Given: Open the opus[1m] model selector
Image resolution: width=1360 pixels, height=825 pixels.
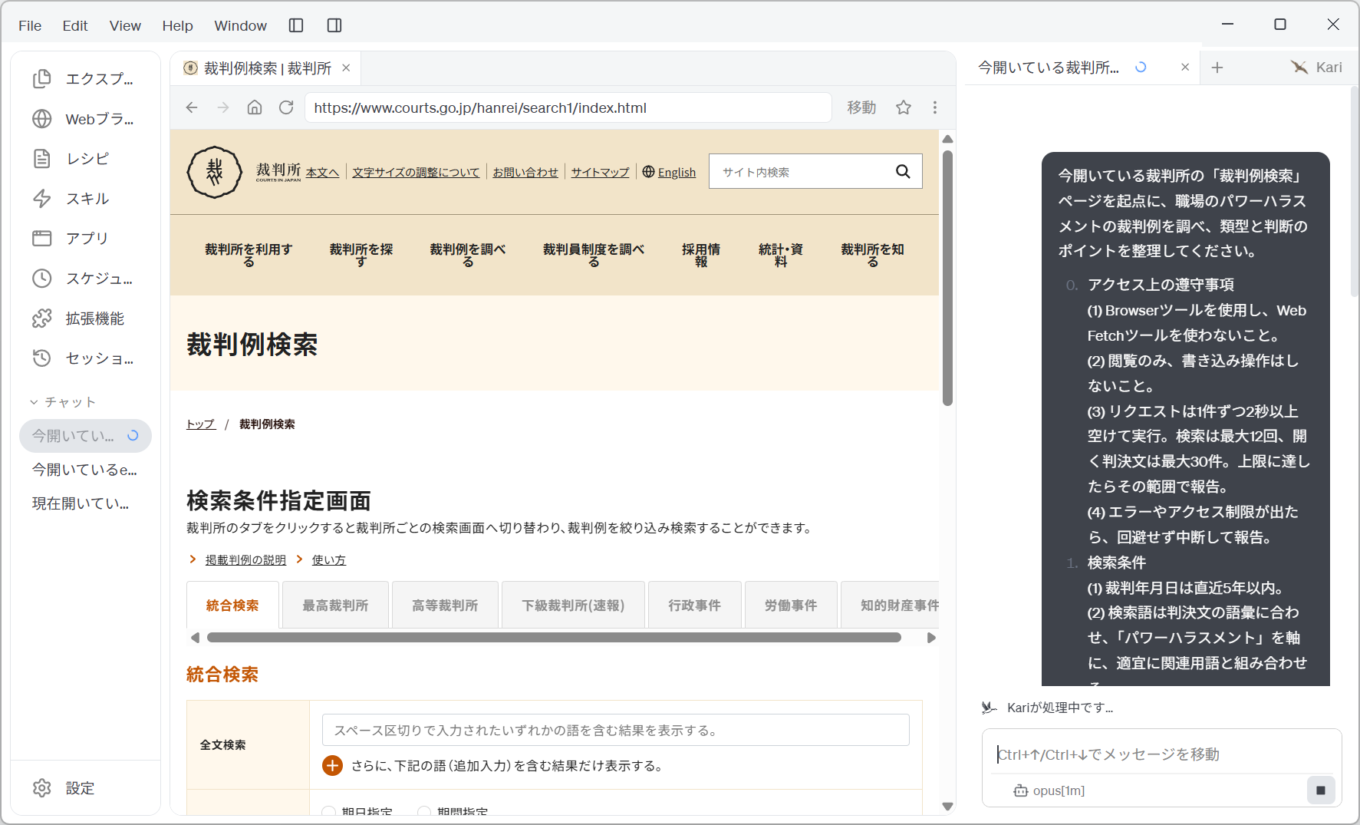Looking at the screenshot, I should pyautogui.click(x=1049, y=790).
